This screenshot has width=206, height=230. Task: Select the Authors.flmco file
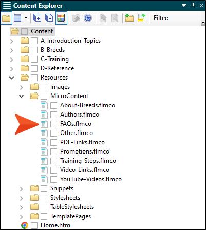80,114
